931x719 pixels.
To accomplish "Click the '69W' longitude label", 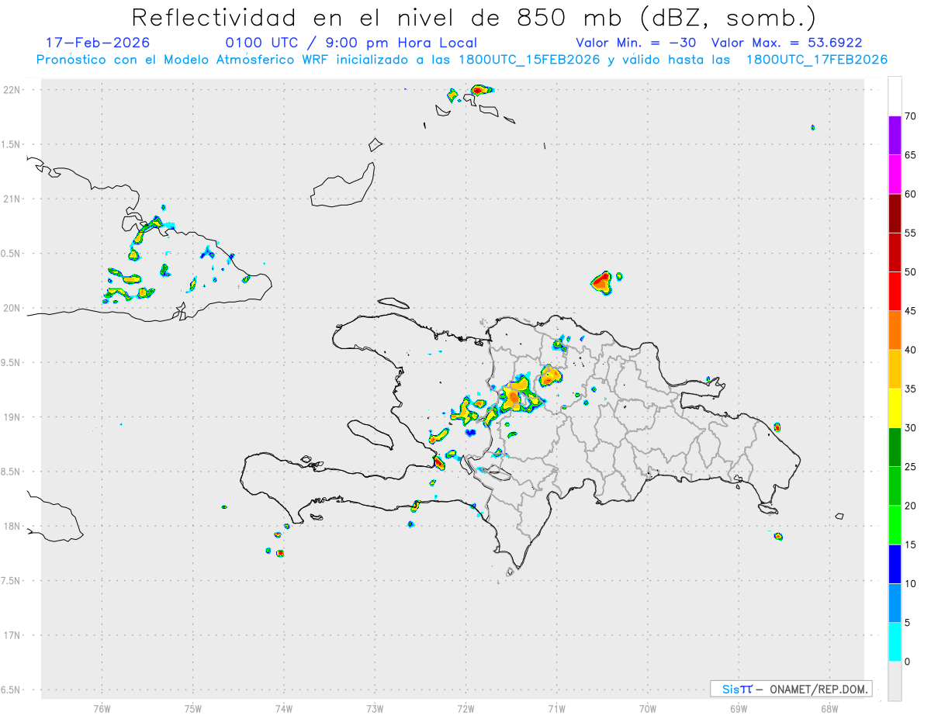I will pos(738,708).
